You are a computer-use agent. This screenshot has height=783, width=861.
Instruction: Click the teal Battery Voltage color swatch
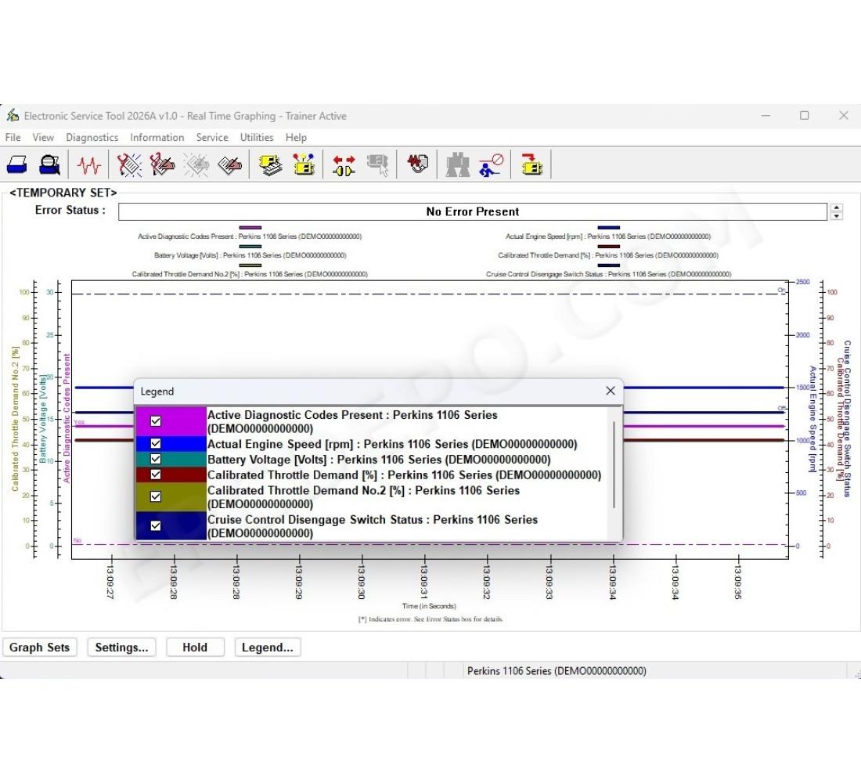click(x=171, y=459)
